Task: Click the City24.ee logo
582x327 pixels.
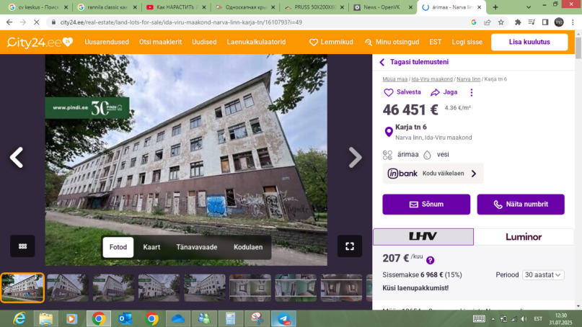Action: (x=40, y=42)
